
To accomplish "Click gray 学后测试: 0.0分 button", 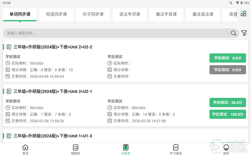I will [227, 70].
